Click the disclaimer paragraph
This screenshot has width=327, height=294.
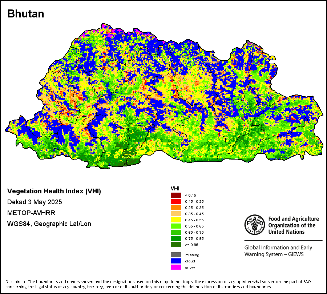(158, 284)
